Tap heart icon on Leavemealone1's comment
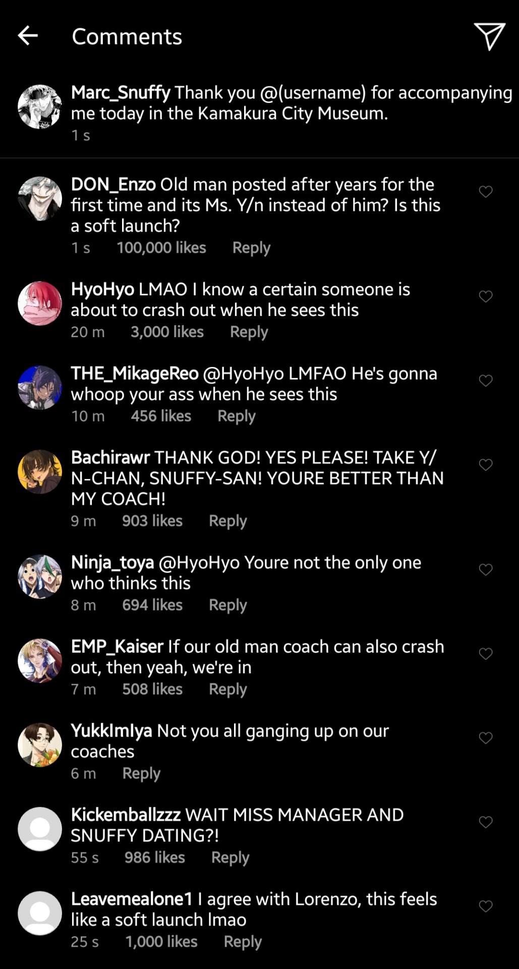The height and width of the screenshot is (969, 519). pos(485,906)
